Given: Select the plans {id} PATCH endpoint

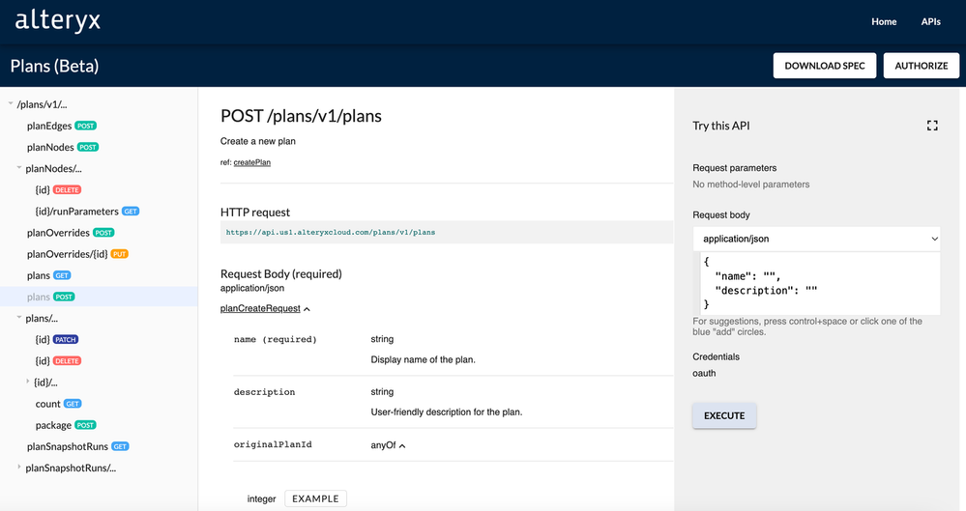Looking at the screenshot, I should 57,339.
